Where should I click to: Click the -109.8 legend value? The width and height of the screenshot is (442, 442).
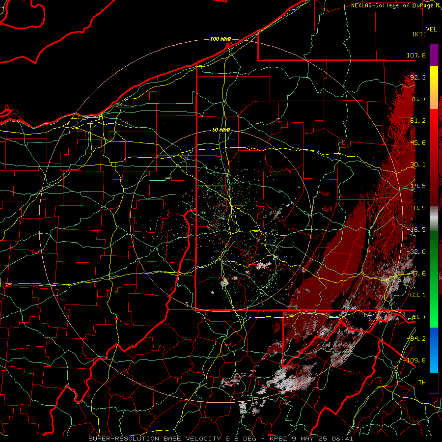pos(414,360)
